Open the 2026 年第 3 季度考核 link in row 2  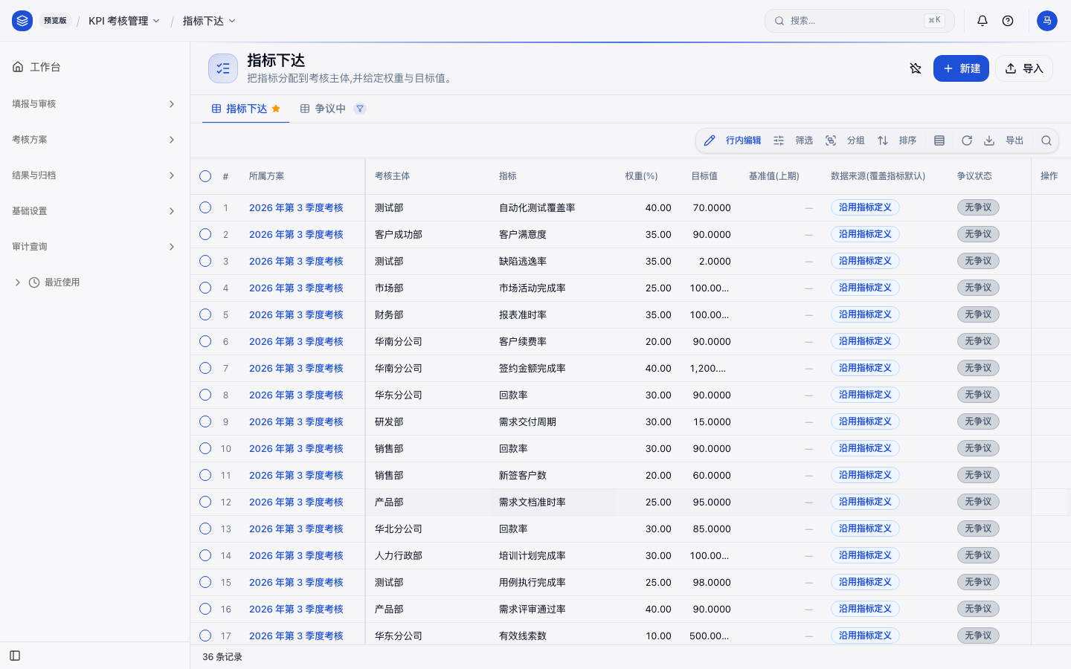(296, 234)
